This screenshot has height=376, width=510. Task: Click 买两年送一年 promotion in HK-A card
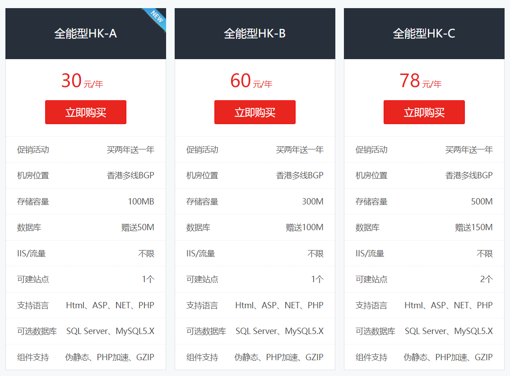click(x=130, y=150)
